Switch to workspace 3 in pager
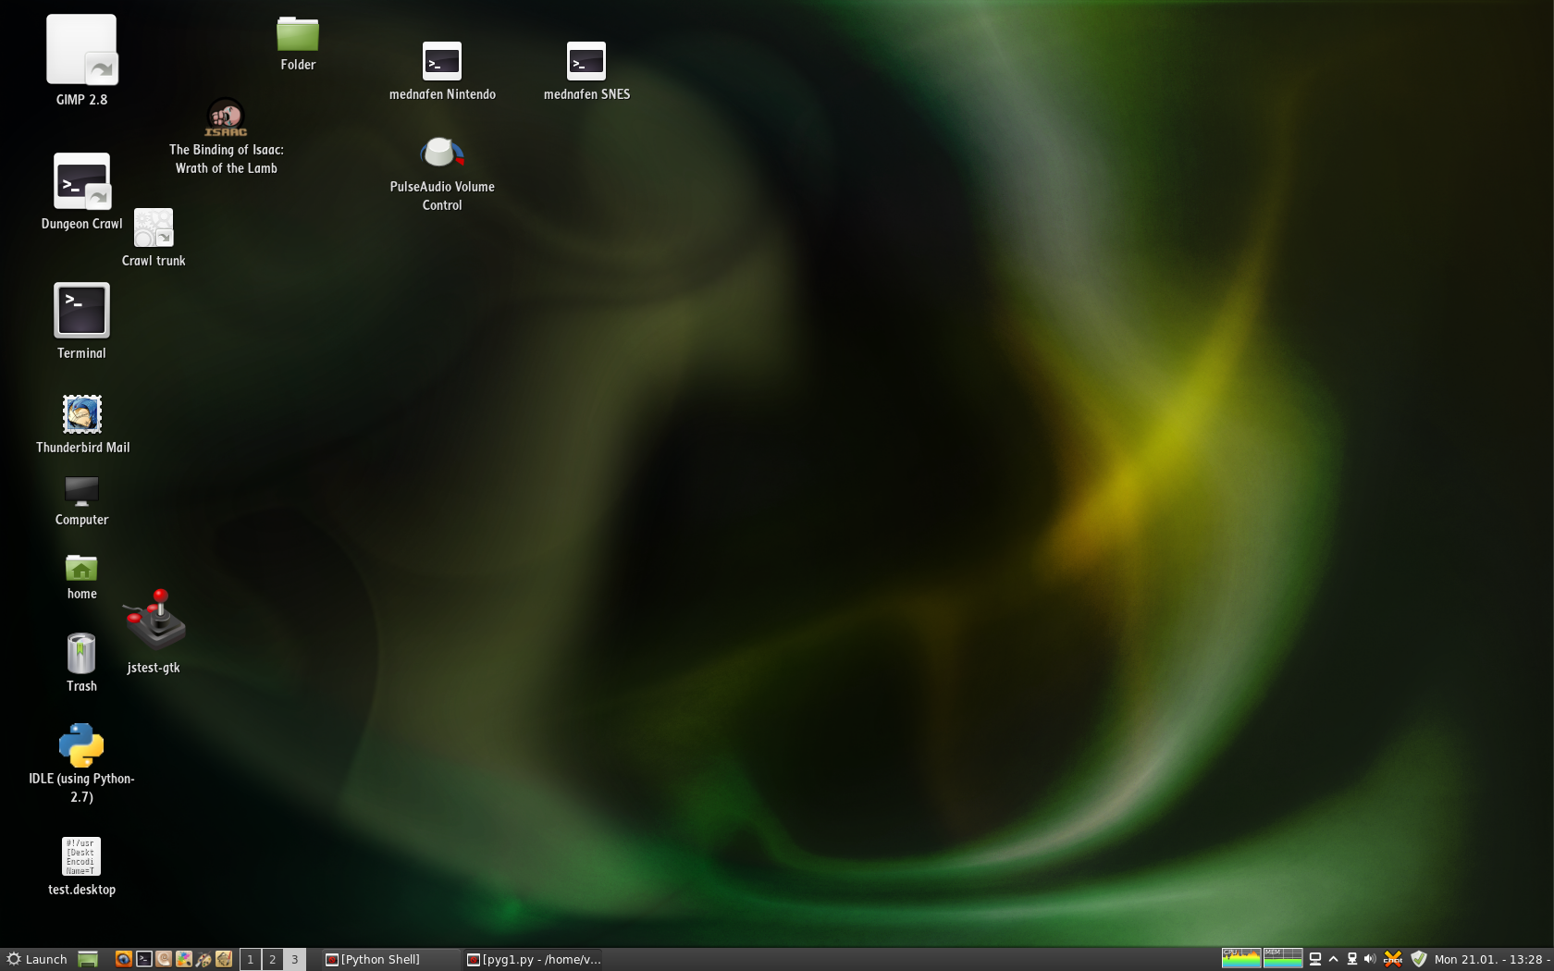The height and width of the screenshot is (971, 1554). [294, 959]
